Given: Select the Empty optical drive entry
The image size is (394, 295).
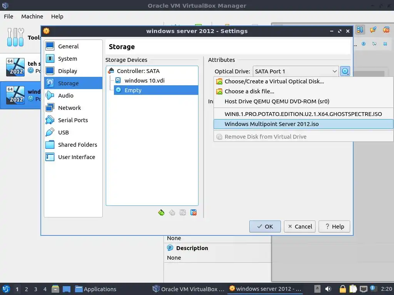Looking at the screenshot, I should tap(156, 90).
